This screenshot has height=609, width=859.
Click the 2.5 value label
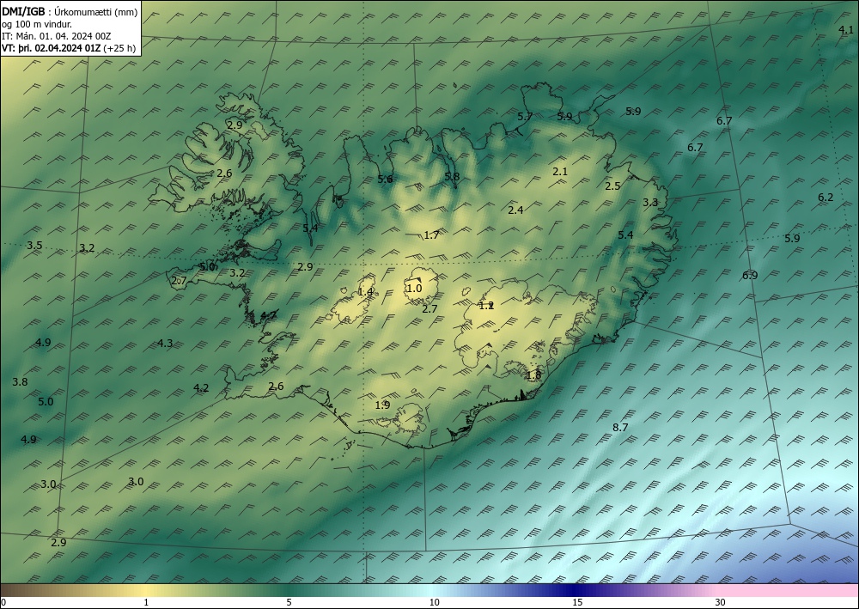pos(612,186)
